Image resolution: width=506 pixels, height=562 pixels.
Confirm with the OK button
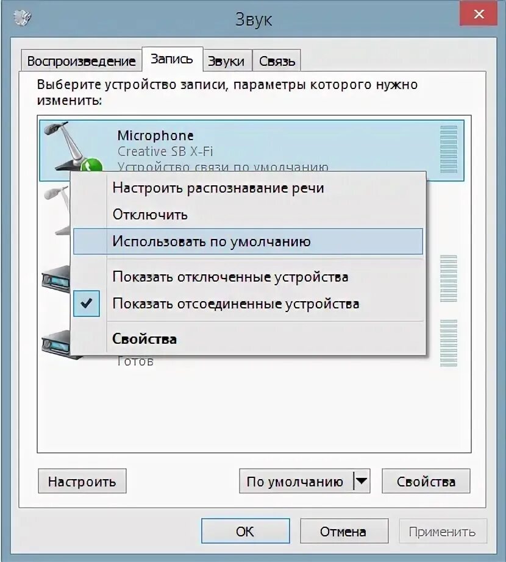tap(245, 531)
